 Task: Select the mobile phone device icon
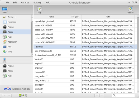pos(4,60)
